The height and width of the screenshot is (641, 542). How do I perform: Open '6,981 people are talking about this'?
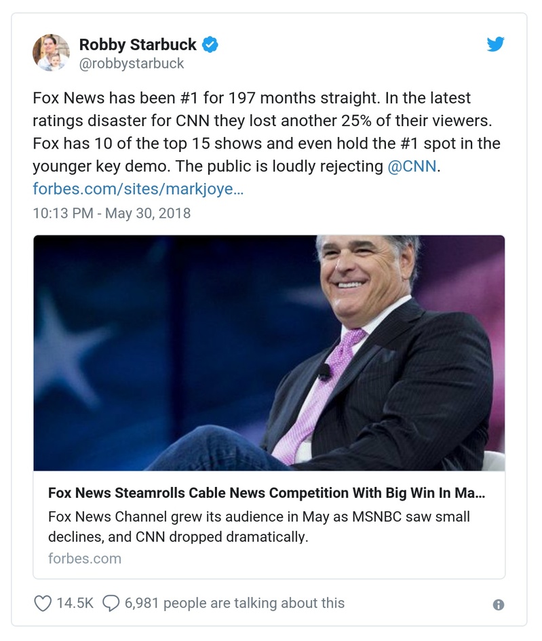(x=234, y=603)
